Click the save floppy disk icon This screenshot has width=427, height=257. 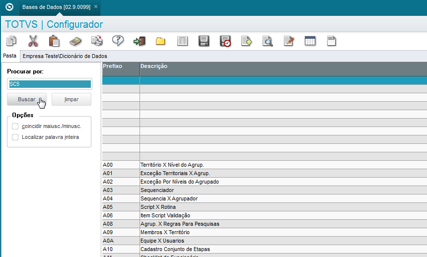click(204, 41)
